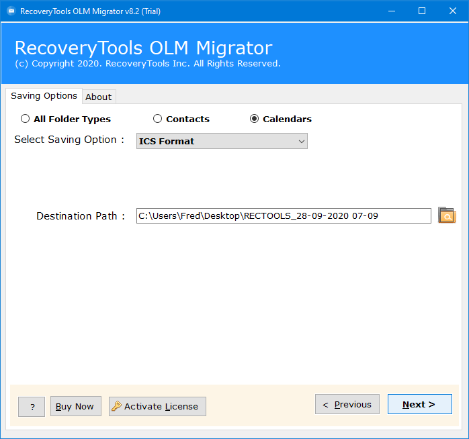The image size is (469, 439).
Task: Click the Next button
Action: 419,404
